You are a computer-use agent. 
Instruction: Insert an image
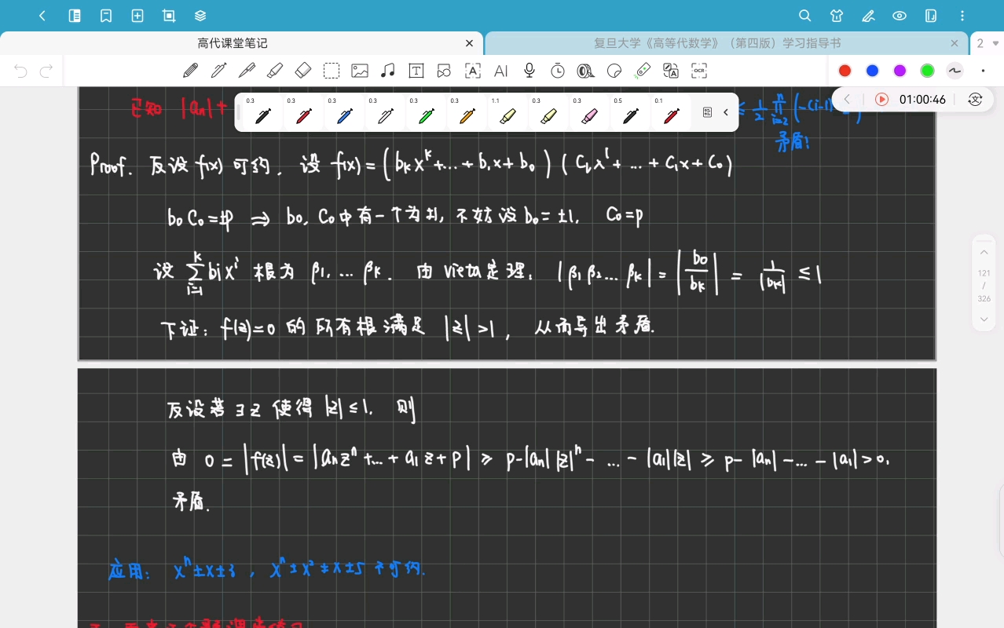click(x=360, y=71)
